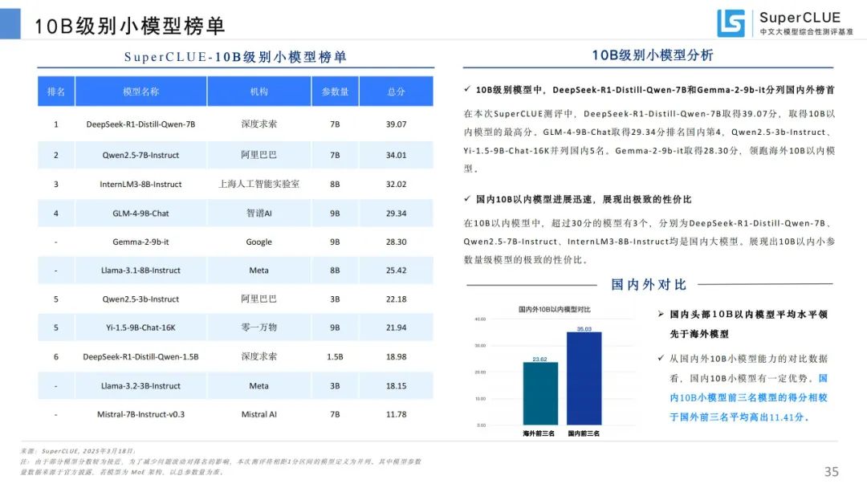Click the Gemma-2-9b-it table cell
This screenshot has height=488, width=867.
140,242
